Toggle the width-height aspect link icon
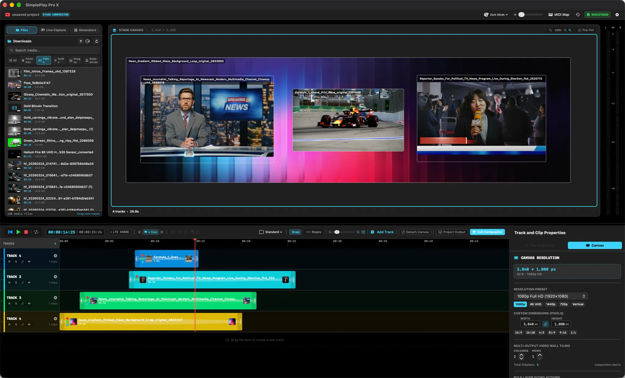Image resolution: width=625 pixels, height=378 pixels. pyautogui.click(x=545, y=324)
